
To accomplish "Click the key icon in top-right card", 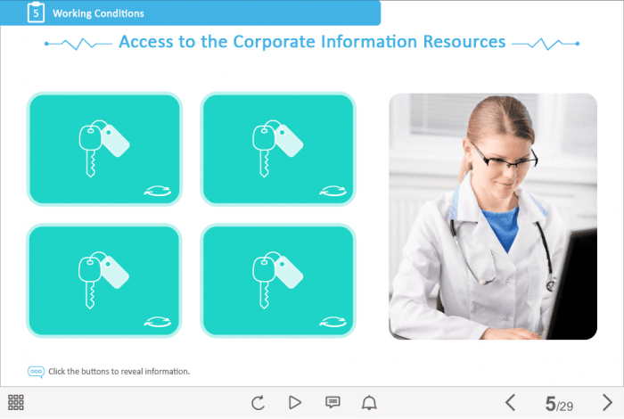I will coord(276,145).
